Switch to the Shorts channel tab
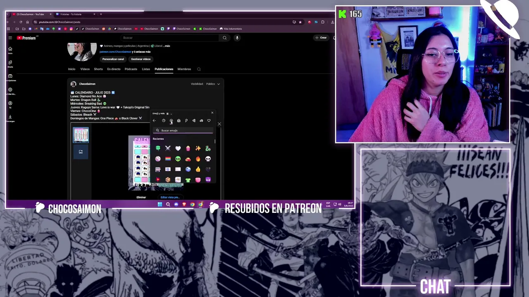Image resolution: width=529 pixels, height=297 pixels. [x=98, y=69]
